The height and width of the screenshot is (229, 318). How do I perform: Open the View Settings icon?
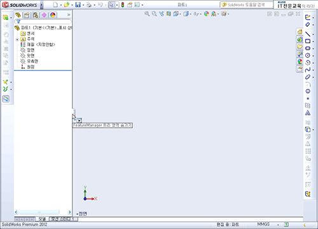tap(224, 14)
